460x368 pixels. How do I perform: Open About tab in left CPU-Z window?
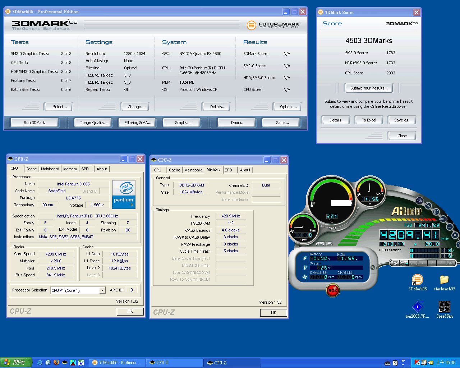click(x=102, y=169)
